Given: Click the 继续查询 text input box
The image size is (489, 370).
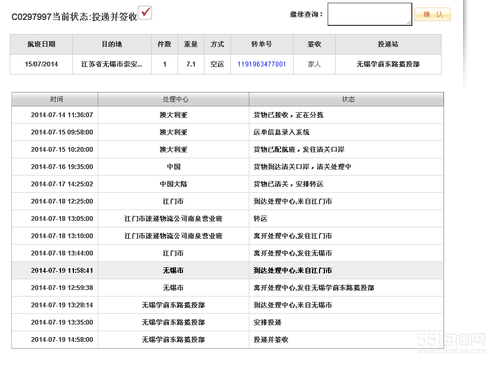Looking at the screenshot, I should tap(370, 15).
